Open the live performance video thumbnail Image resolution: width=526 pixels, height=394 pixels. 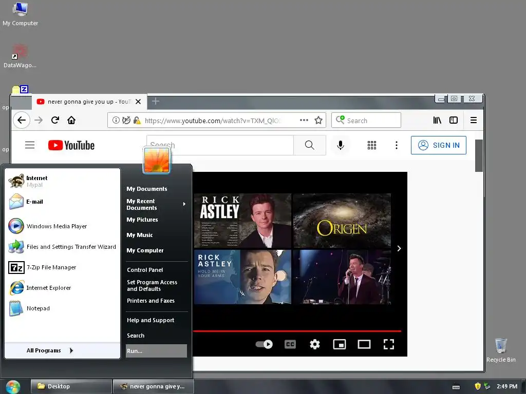[342, 277]
